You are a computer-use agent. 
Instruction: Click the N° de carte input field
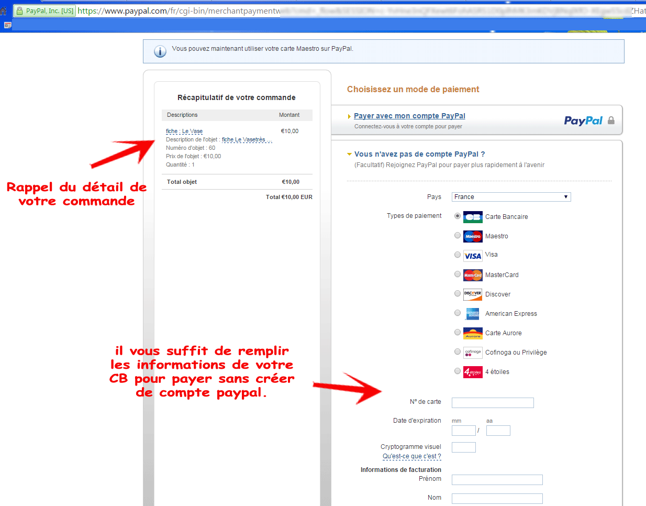click(493, 403)
